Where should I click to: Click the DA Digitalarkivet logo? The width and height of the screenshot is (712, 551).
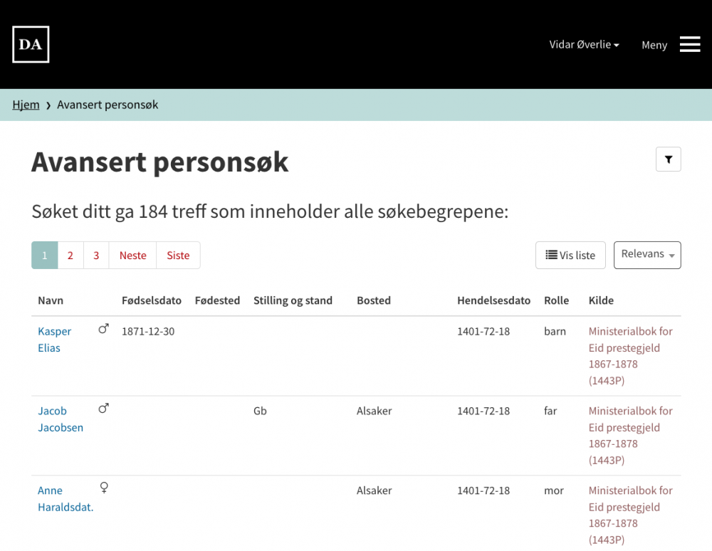(x=30, y=44)
